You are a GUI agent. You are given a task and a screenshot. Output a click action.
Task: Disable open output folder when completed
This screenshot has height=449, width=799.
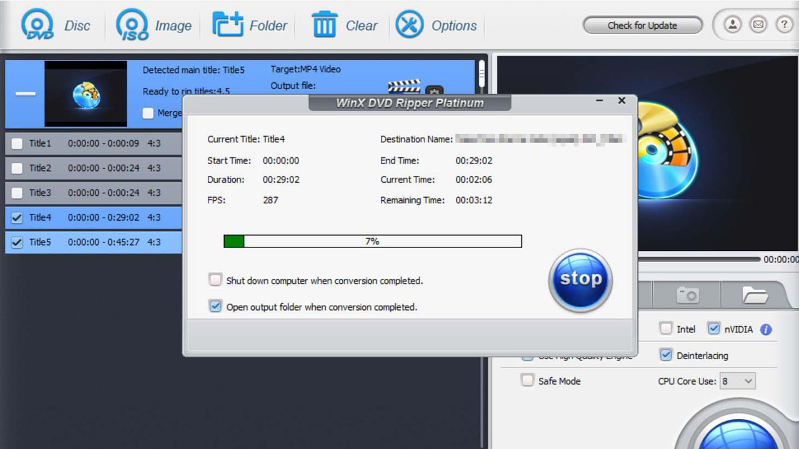tap(215, 306)
